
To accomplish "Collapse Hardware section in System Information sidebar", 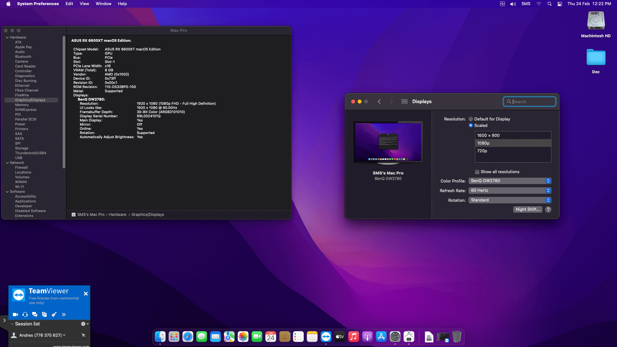I will pos(7,38).
